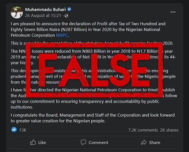This screenshot has height=152, width=189.
Task: Open the Muhammadu Buhari profile name link
Action: pyautogui.click(x=45, y=10)
